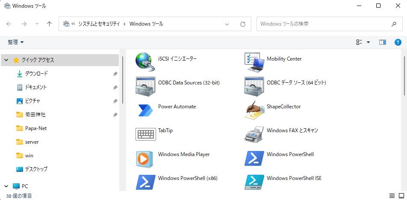This screenshot has height=200, width=407.
Task: Click the main file list scrollbar
Action: pos(404,76)
